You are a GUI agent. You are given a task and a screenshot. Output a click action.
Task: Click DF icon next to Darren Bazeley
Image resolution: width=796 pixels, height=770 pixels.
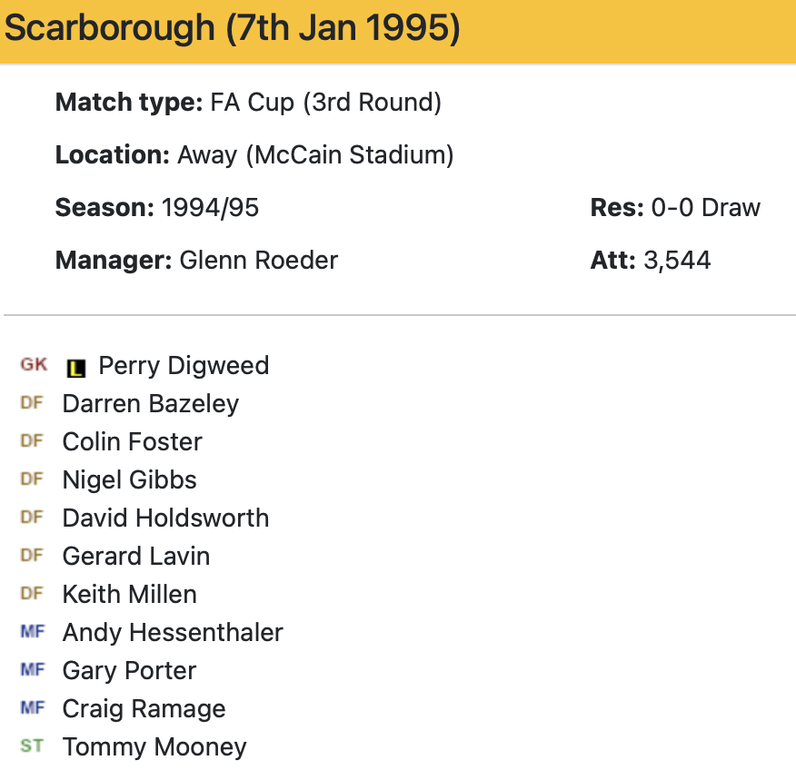pyautogui.click(x=32, y=403)
